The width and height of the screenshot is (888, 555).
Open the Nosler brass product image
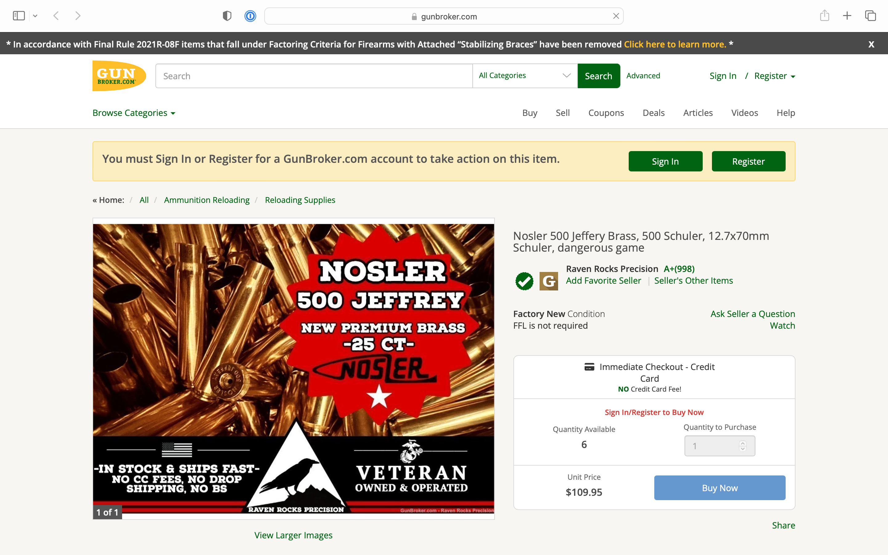294,368
